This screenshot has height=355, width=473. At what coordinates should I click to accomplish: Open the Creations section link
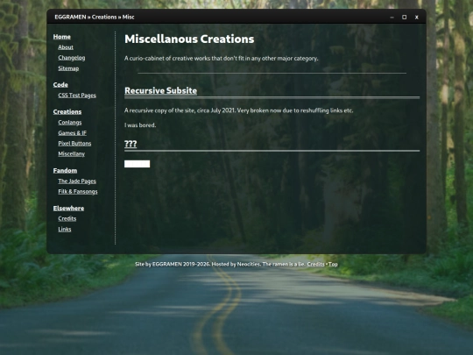tap(67, 111)
